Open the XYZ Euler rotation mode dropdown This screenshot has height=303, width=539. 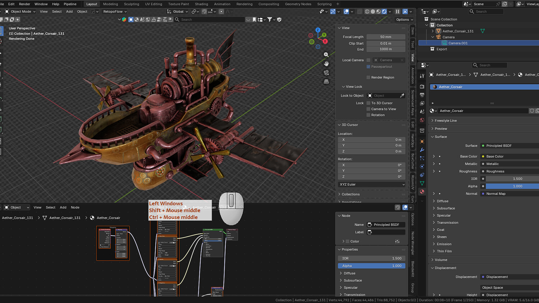[x=372, y=185]
